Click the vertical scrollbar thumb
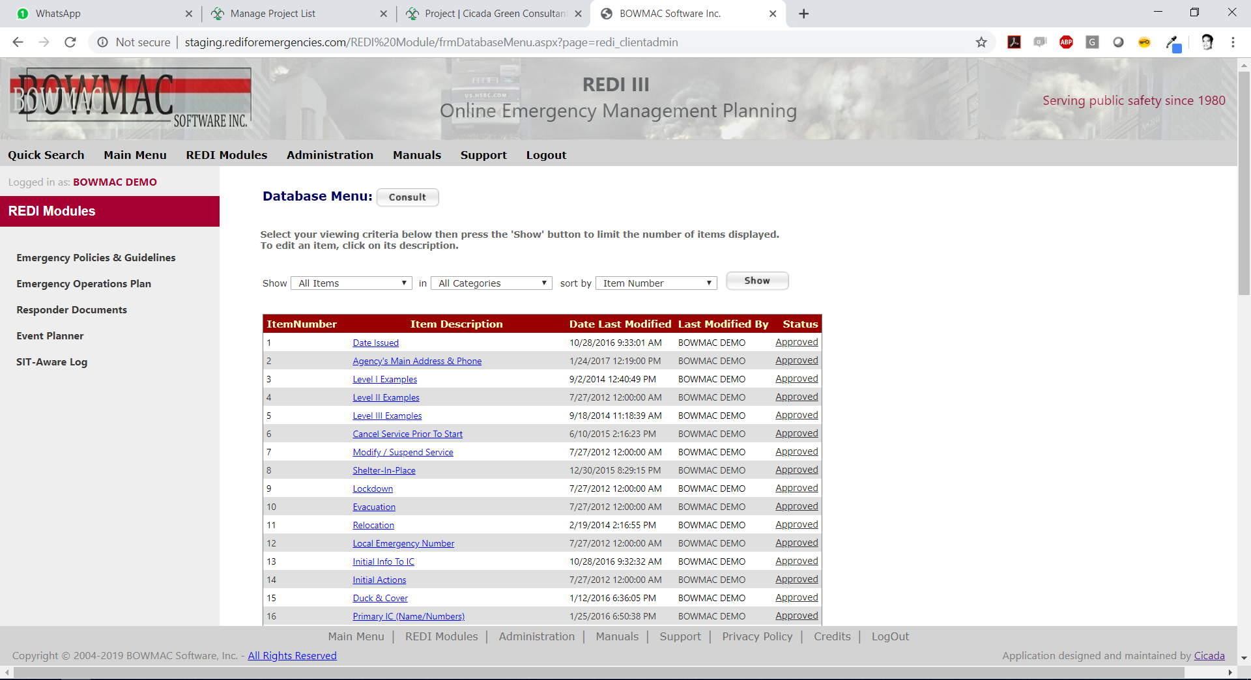The width and height of the screenshot is (1251, 680). point(1244,184)
